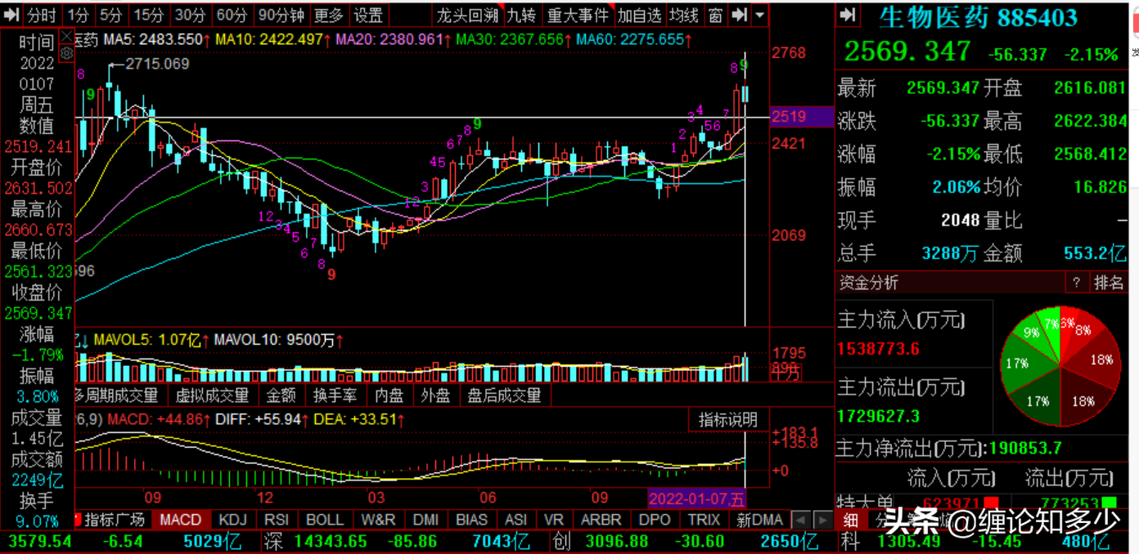Close the data tooltip with the X icon

tap(67, 37)
